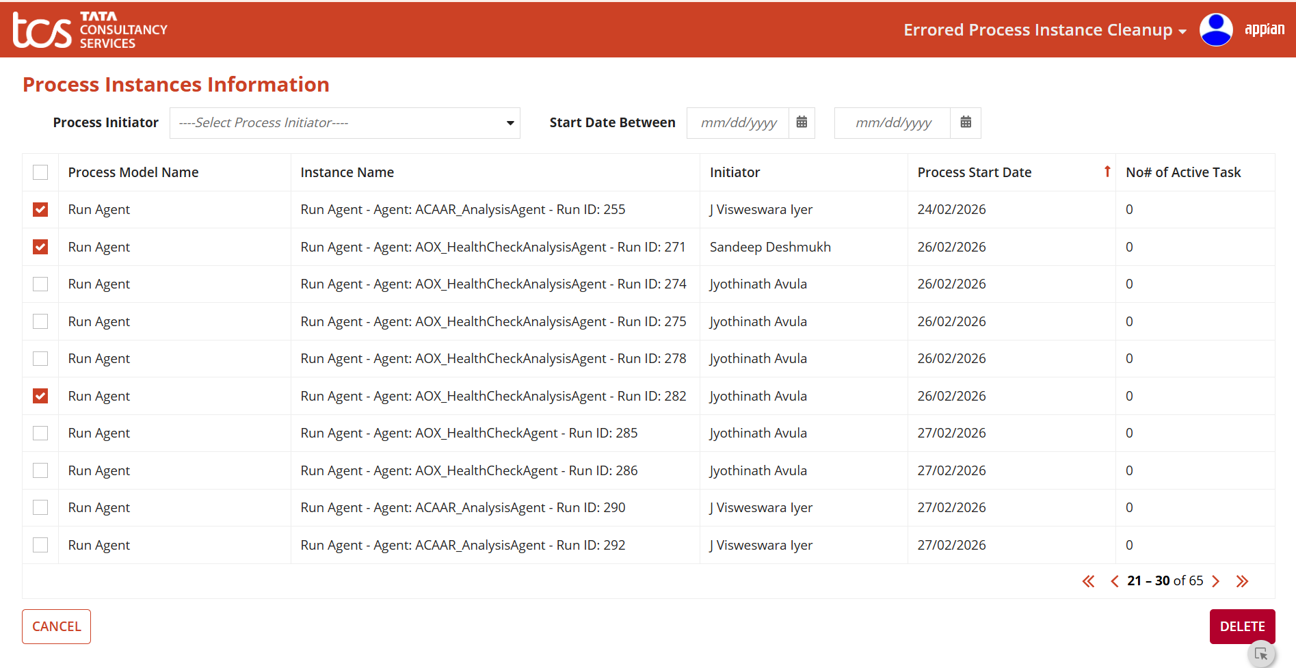This screenshot has height=668, width=1296.
Task: Go to the next page of results
Action: pyautogui.click(x=1215, y=581)
